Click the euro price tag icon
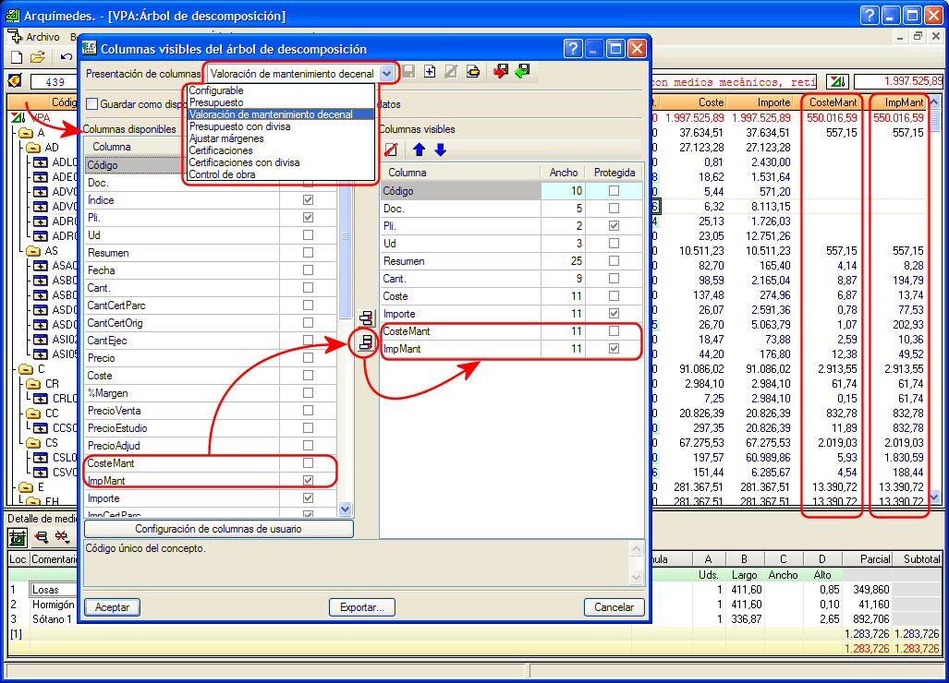 [15, 81]
